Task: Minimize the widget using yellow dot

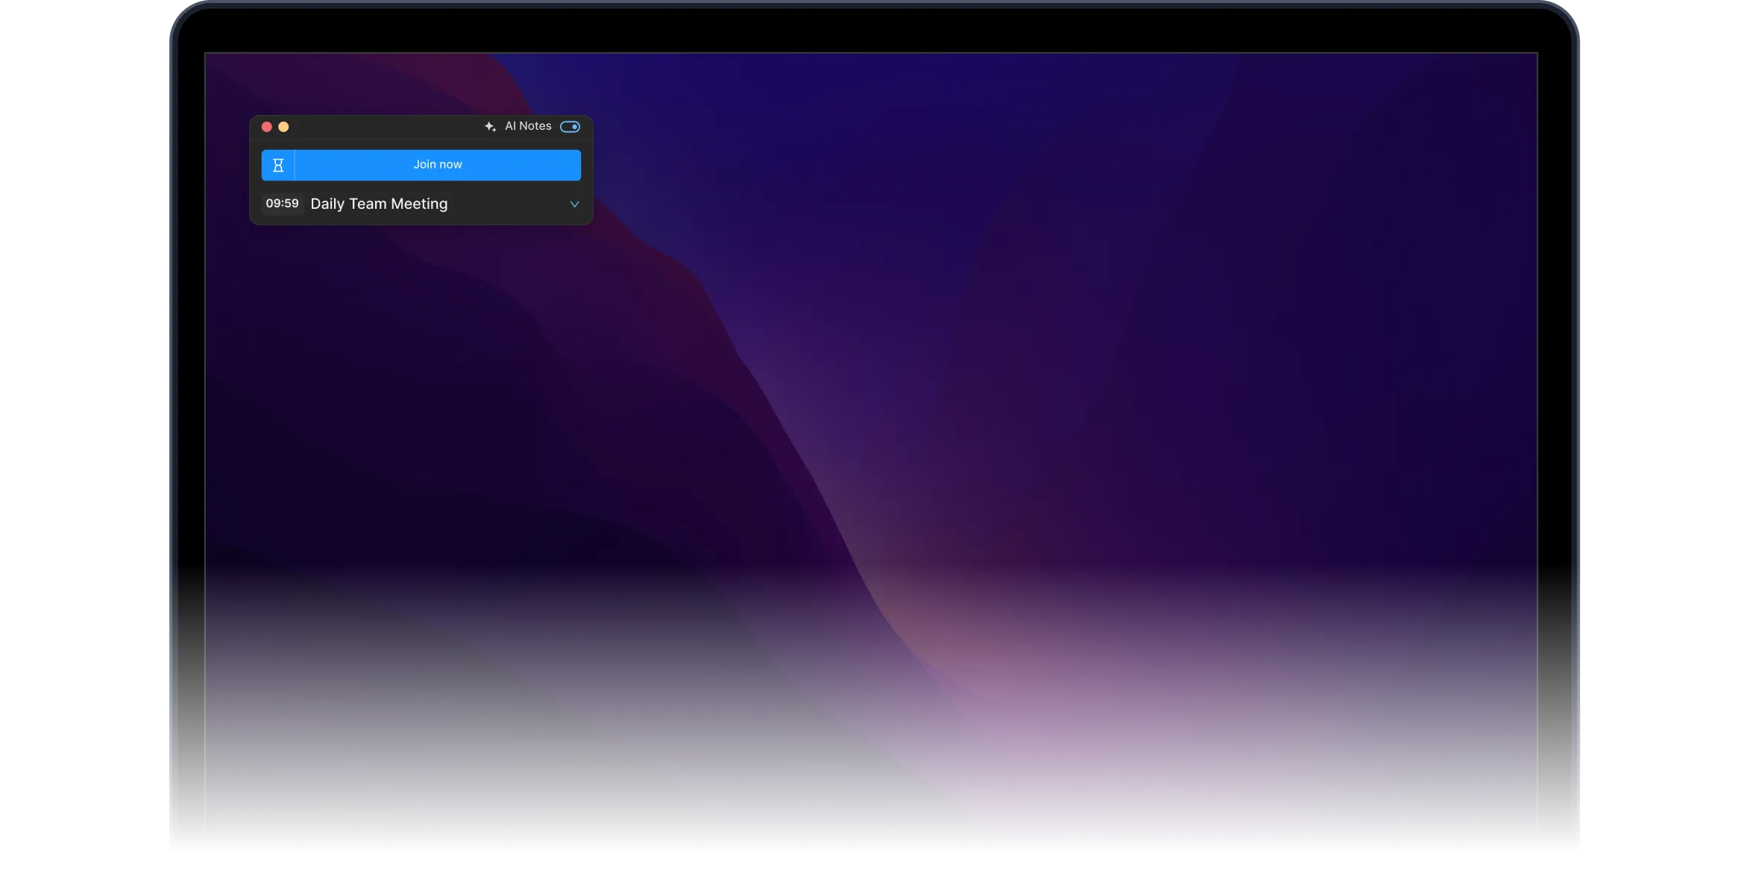Action: coord(283,127)
